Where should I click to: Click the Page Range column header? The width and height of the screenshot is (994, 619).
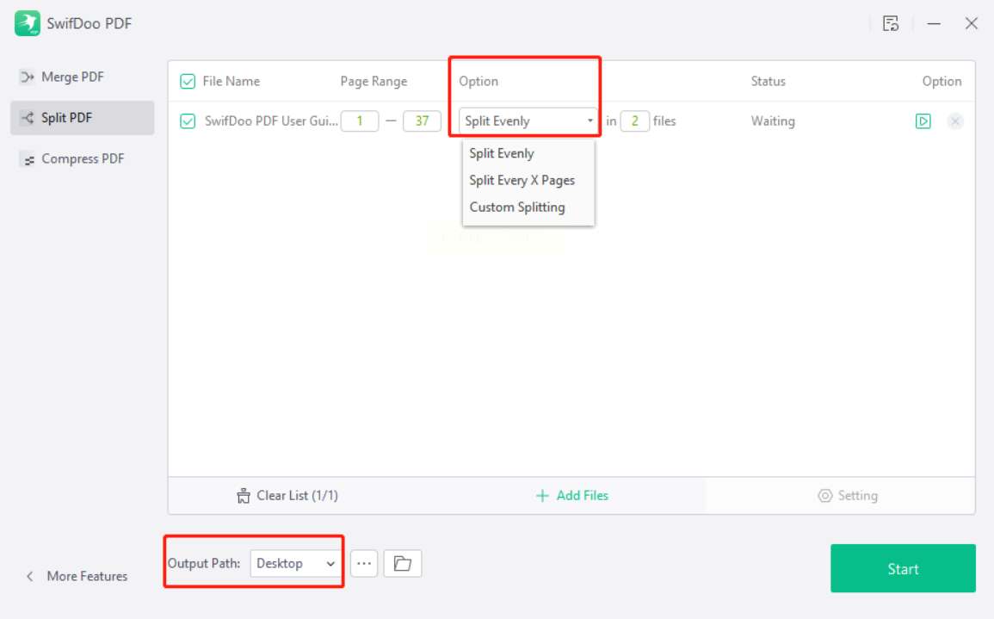click(374, 81)
